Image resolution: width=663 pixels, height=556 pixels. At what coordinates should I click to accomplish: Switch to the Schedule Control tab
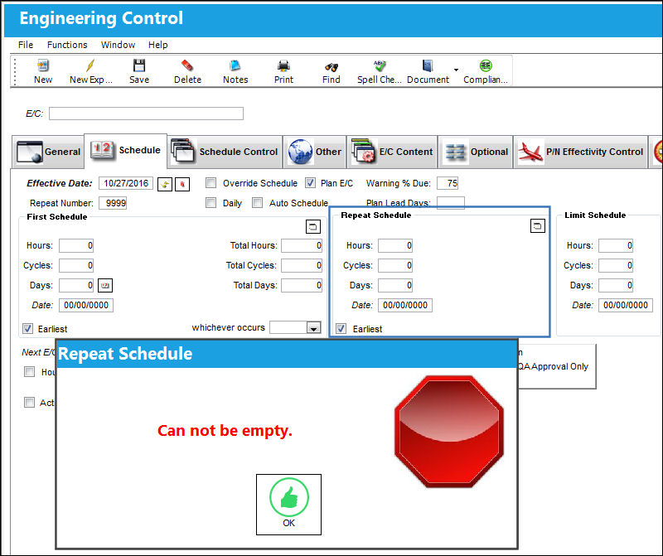pyautogui.click(x=225, y=152)
